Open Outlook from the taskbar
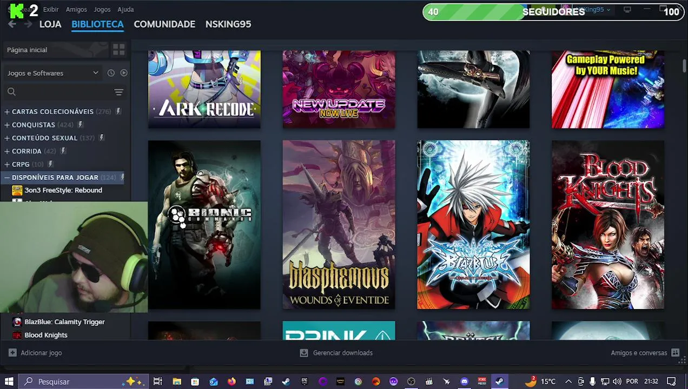This screenshot has height=389, width=688. coord(214,381)
